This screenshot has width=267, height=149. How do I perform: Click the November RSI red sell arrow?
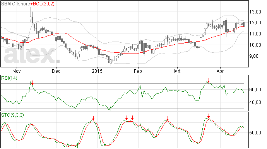coord(33,83)
